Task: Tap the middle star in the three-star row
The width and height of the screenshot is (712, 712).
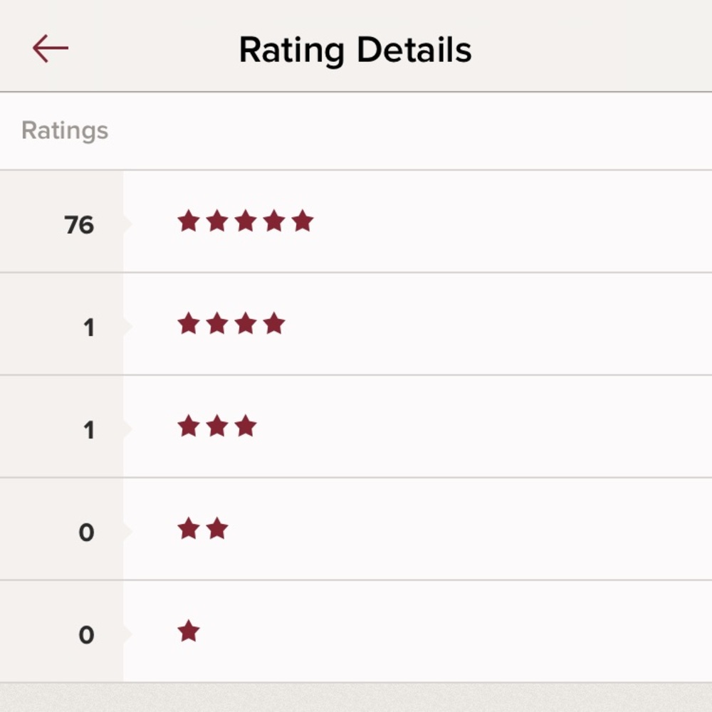Action: tap(216, 426)
